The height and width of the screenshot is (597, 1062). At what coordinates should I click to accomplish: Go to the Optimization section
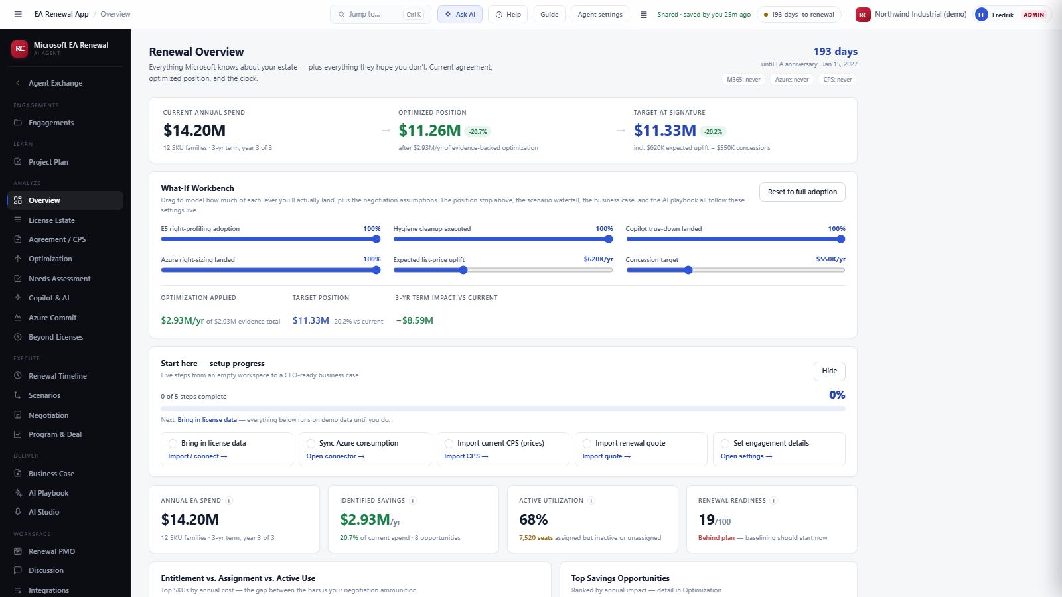click(65, 259)
